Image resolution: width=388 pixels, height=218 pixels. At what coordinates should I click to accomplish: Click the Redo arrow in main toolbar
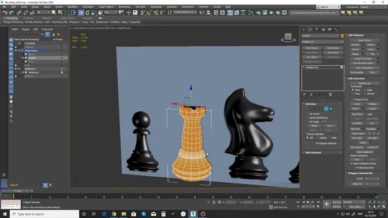[x=12, y=12]
